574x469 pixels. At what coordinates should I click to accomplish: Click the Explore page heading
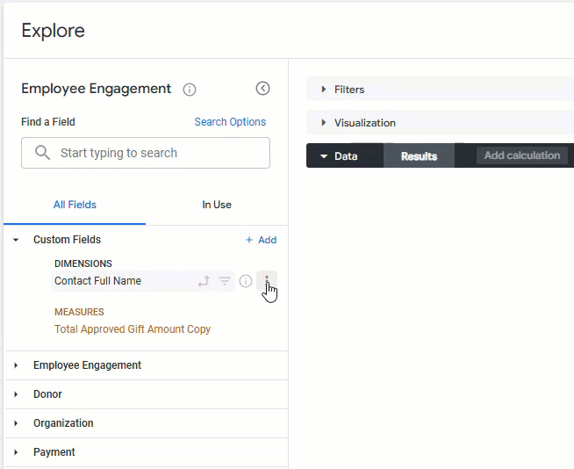[x=53, y=31]
